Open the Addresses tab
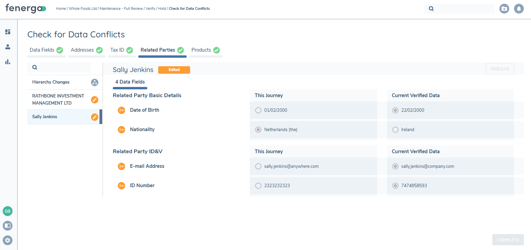This screenshot has width=531, height=250. click(x=82, y=50)
